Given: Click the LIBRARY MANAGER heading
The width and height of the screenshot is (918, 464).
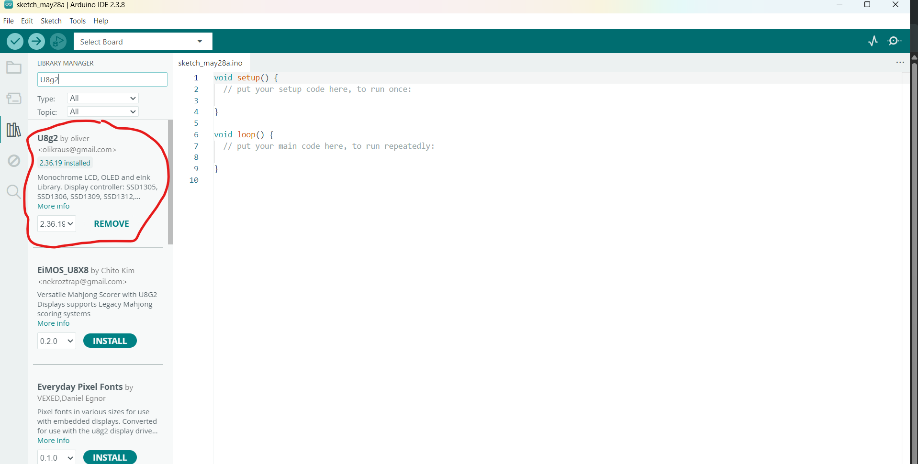Looking at the screenshot, I should (66, 63).
